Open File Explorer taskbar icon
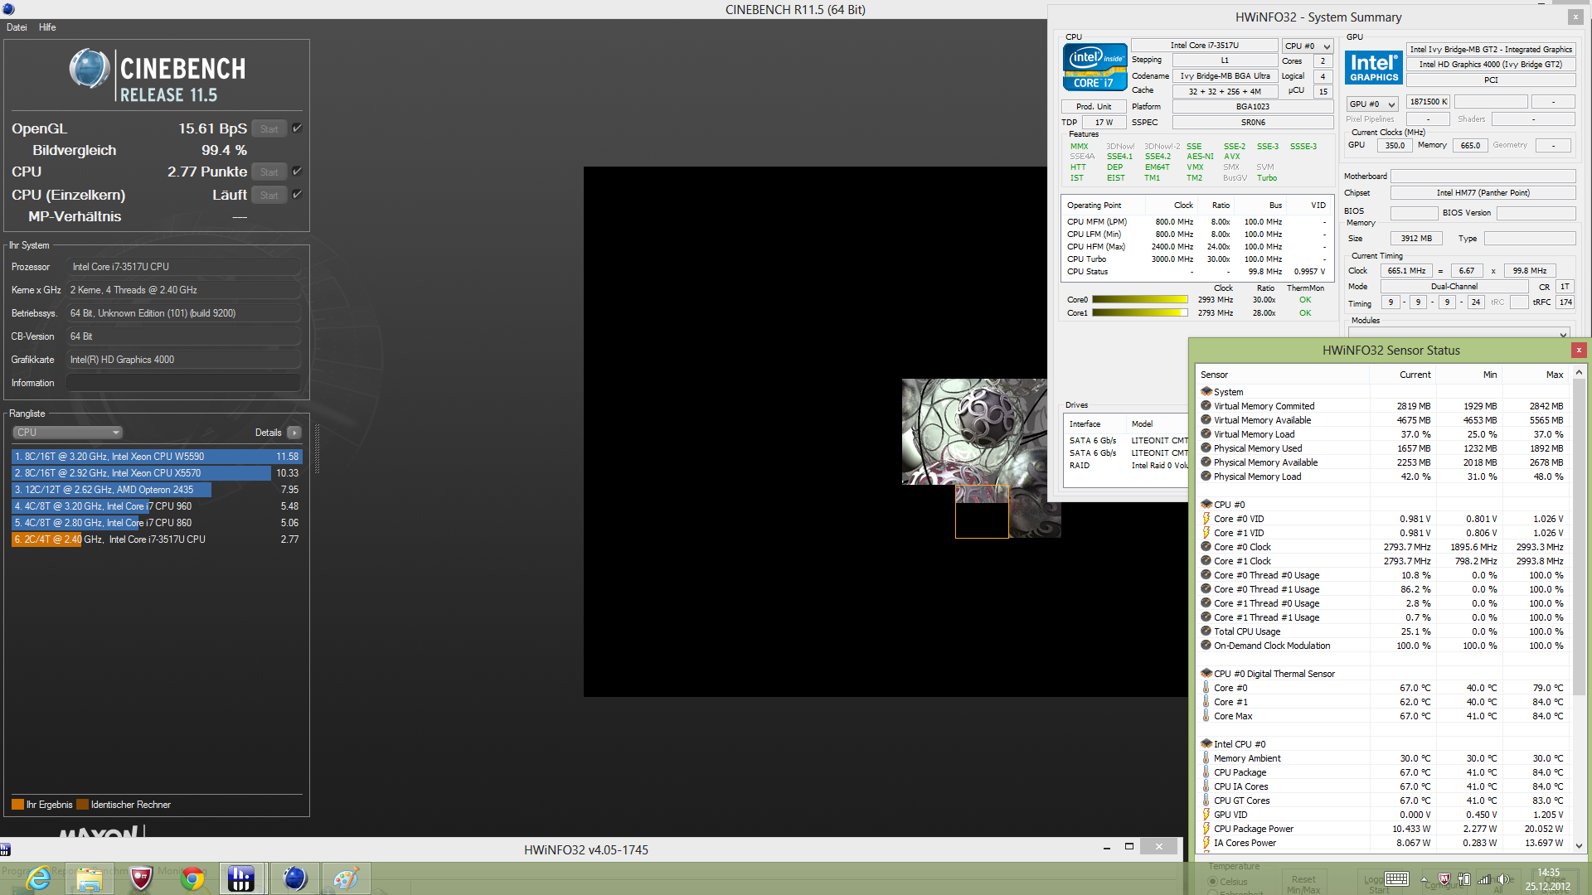Image resolution: width=1592 pixels, height=895 pixels. coord(90,878)
